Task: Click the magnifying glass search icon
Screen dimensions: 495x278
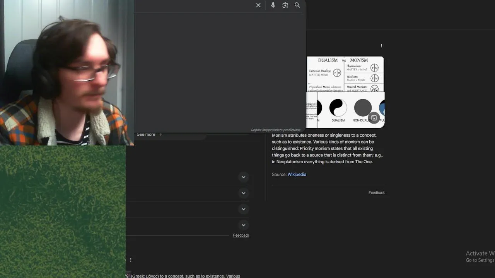Action: click(x=297, y=5)
